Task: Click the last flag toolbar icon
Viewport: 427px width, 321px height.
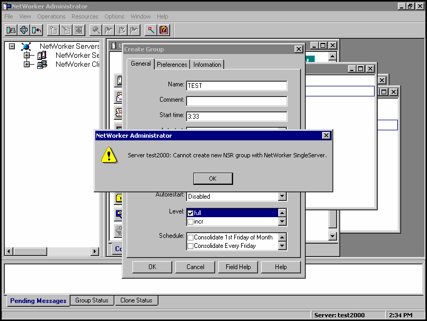Action: point(134,30)
